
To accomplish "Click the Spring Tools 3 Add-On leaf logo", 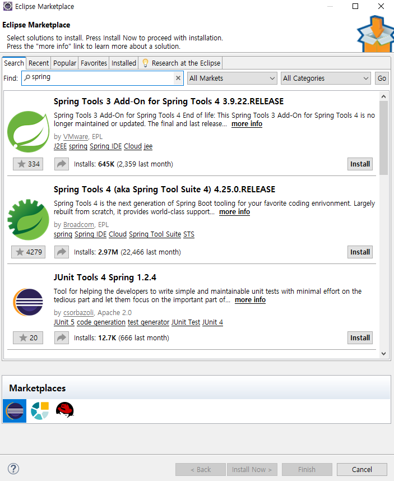I will [x=28, y=132].
